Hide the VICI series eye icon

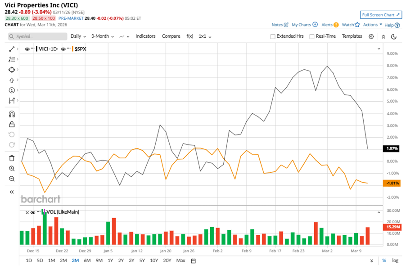pos(27,49)
